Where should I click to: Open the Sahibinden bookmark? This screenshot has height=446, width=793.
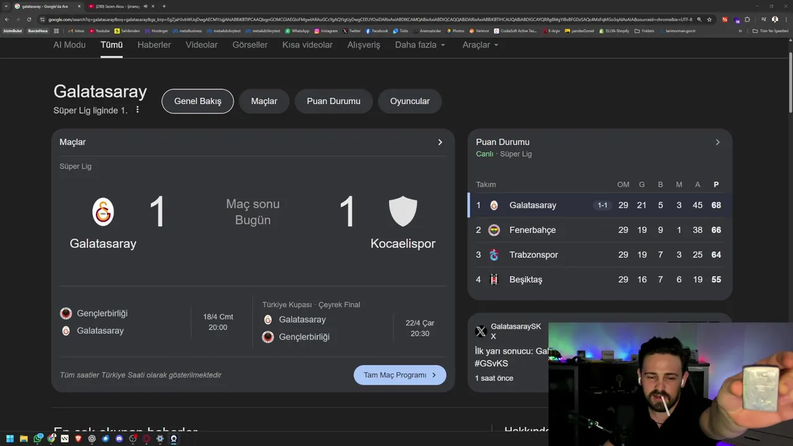pyautogui.click(x=127, y=30)
